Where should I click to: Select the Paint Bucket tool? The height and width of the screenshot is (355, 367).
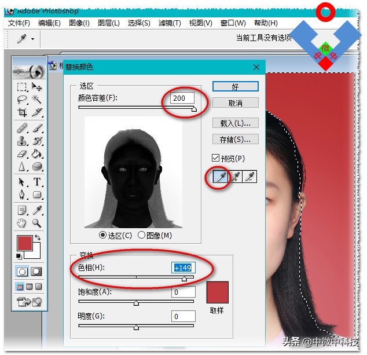pyautogui.click(x=37, y=154)
